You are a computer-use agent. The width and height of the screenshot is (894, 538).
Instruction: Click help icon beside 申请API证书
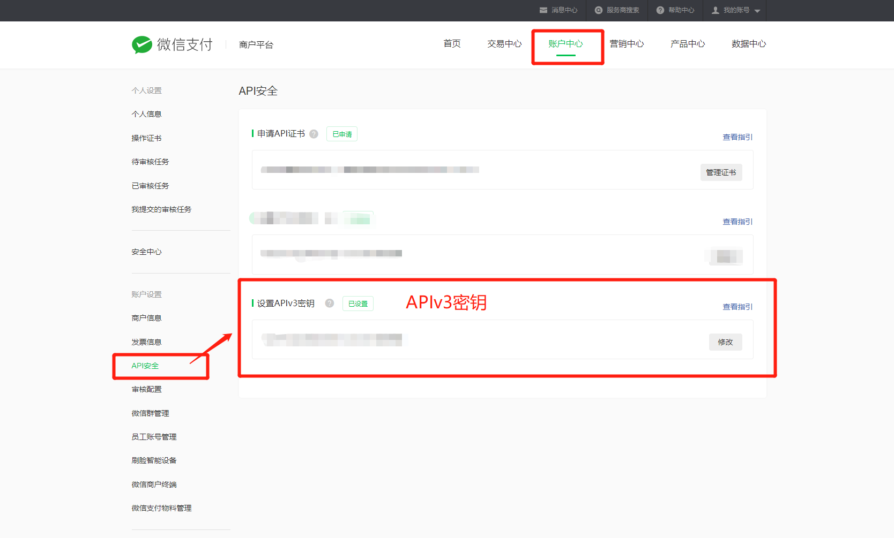[314, 134]
